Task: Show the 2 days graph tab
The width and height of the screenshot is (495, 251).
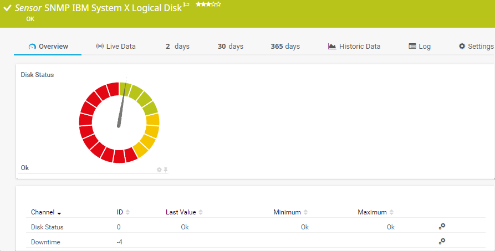Action: (177, 47)
